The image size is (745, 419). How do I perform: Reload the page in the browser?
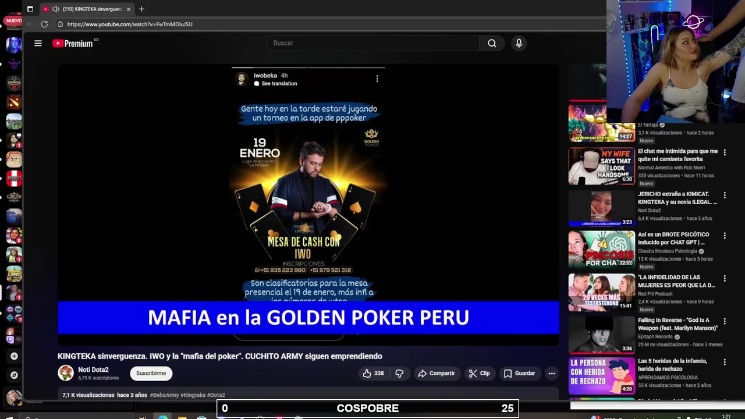[44, 24]
